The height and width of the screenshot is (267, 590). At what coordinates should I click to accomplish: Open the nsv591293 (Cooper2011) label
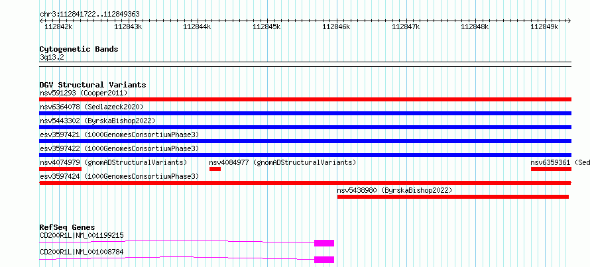click(x=84, y=93)
